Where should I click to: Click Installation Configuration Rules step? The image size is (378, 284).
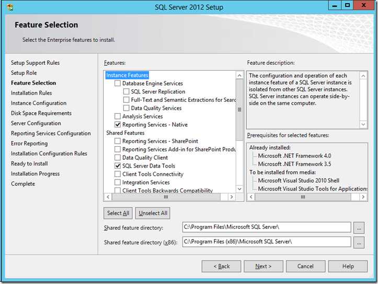tap(49, 153)
